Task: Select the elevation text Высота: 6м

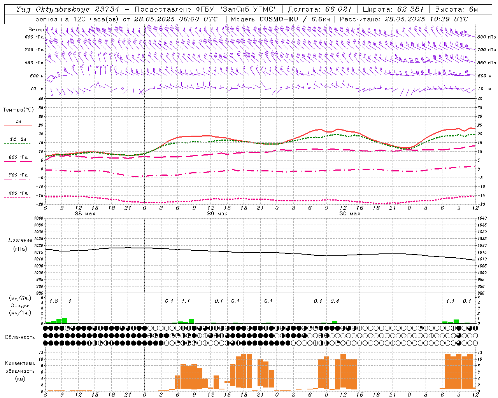Action: click(456, 9)
